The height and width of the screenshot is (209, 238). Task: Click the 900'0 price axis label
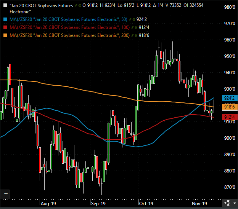click(x=230, y=138)
